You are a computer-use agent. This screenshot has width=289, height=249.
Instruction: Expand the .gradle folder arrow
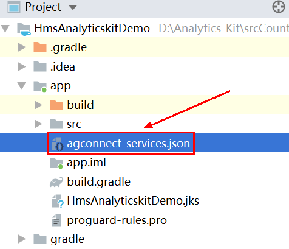point(22,47)
